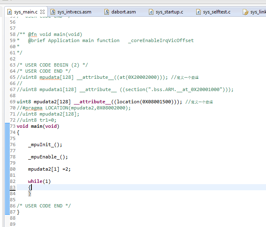Open the dabort.asm tab
The width and height of the screenshot is (266, 227).
click(124, 12)
